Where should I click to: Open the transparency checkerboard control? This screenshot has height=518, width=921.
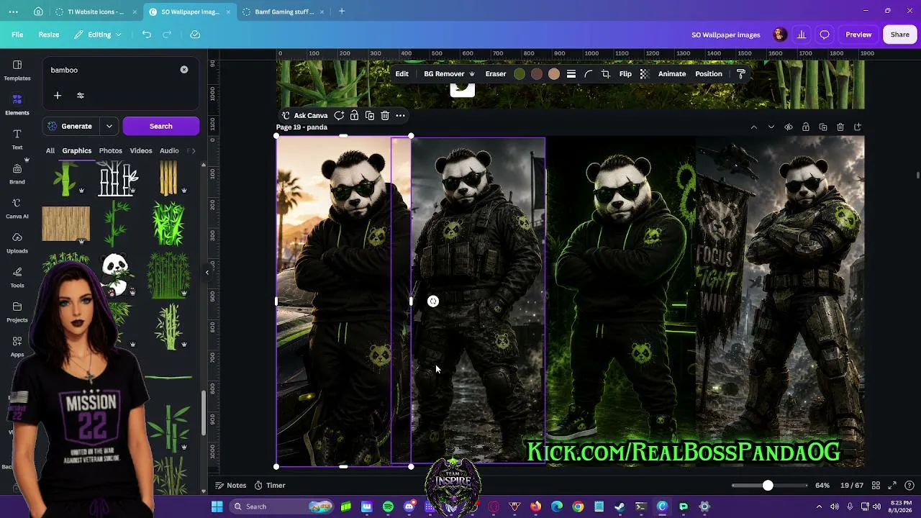[x=645, y=74]
